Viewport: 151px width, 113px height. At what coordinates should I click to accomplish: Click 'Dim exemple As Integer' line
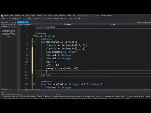coord(62,52)
